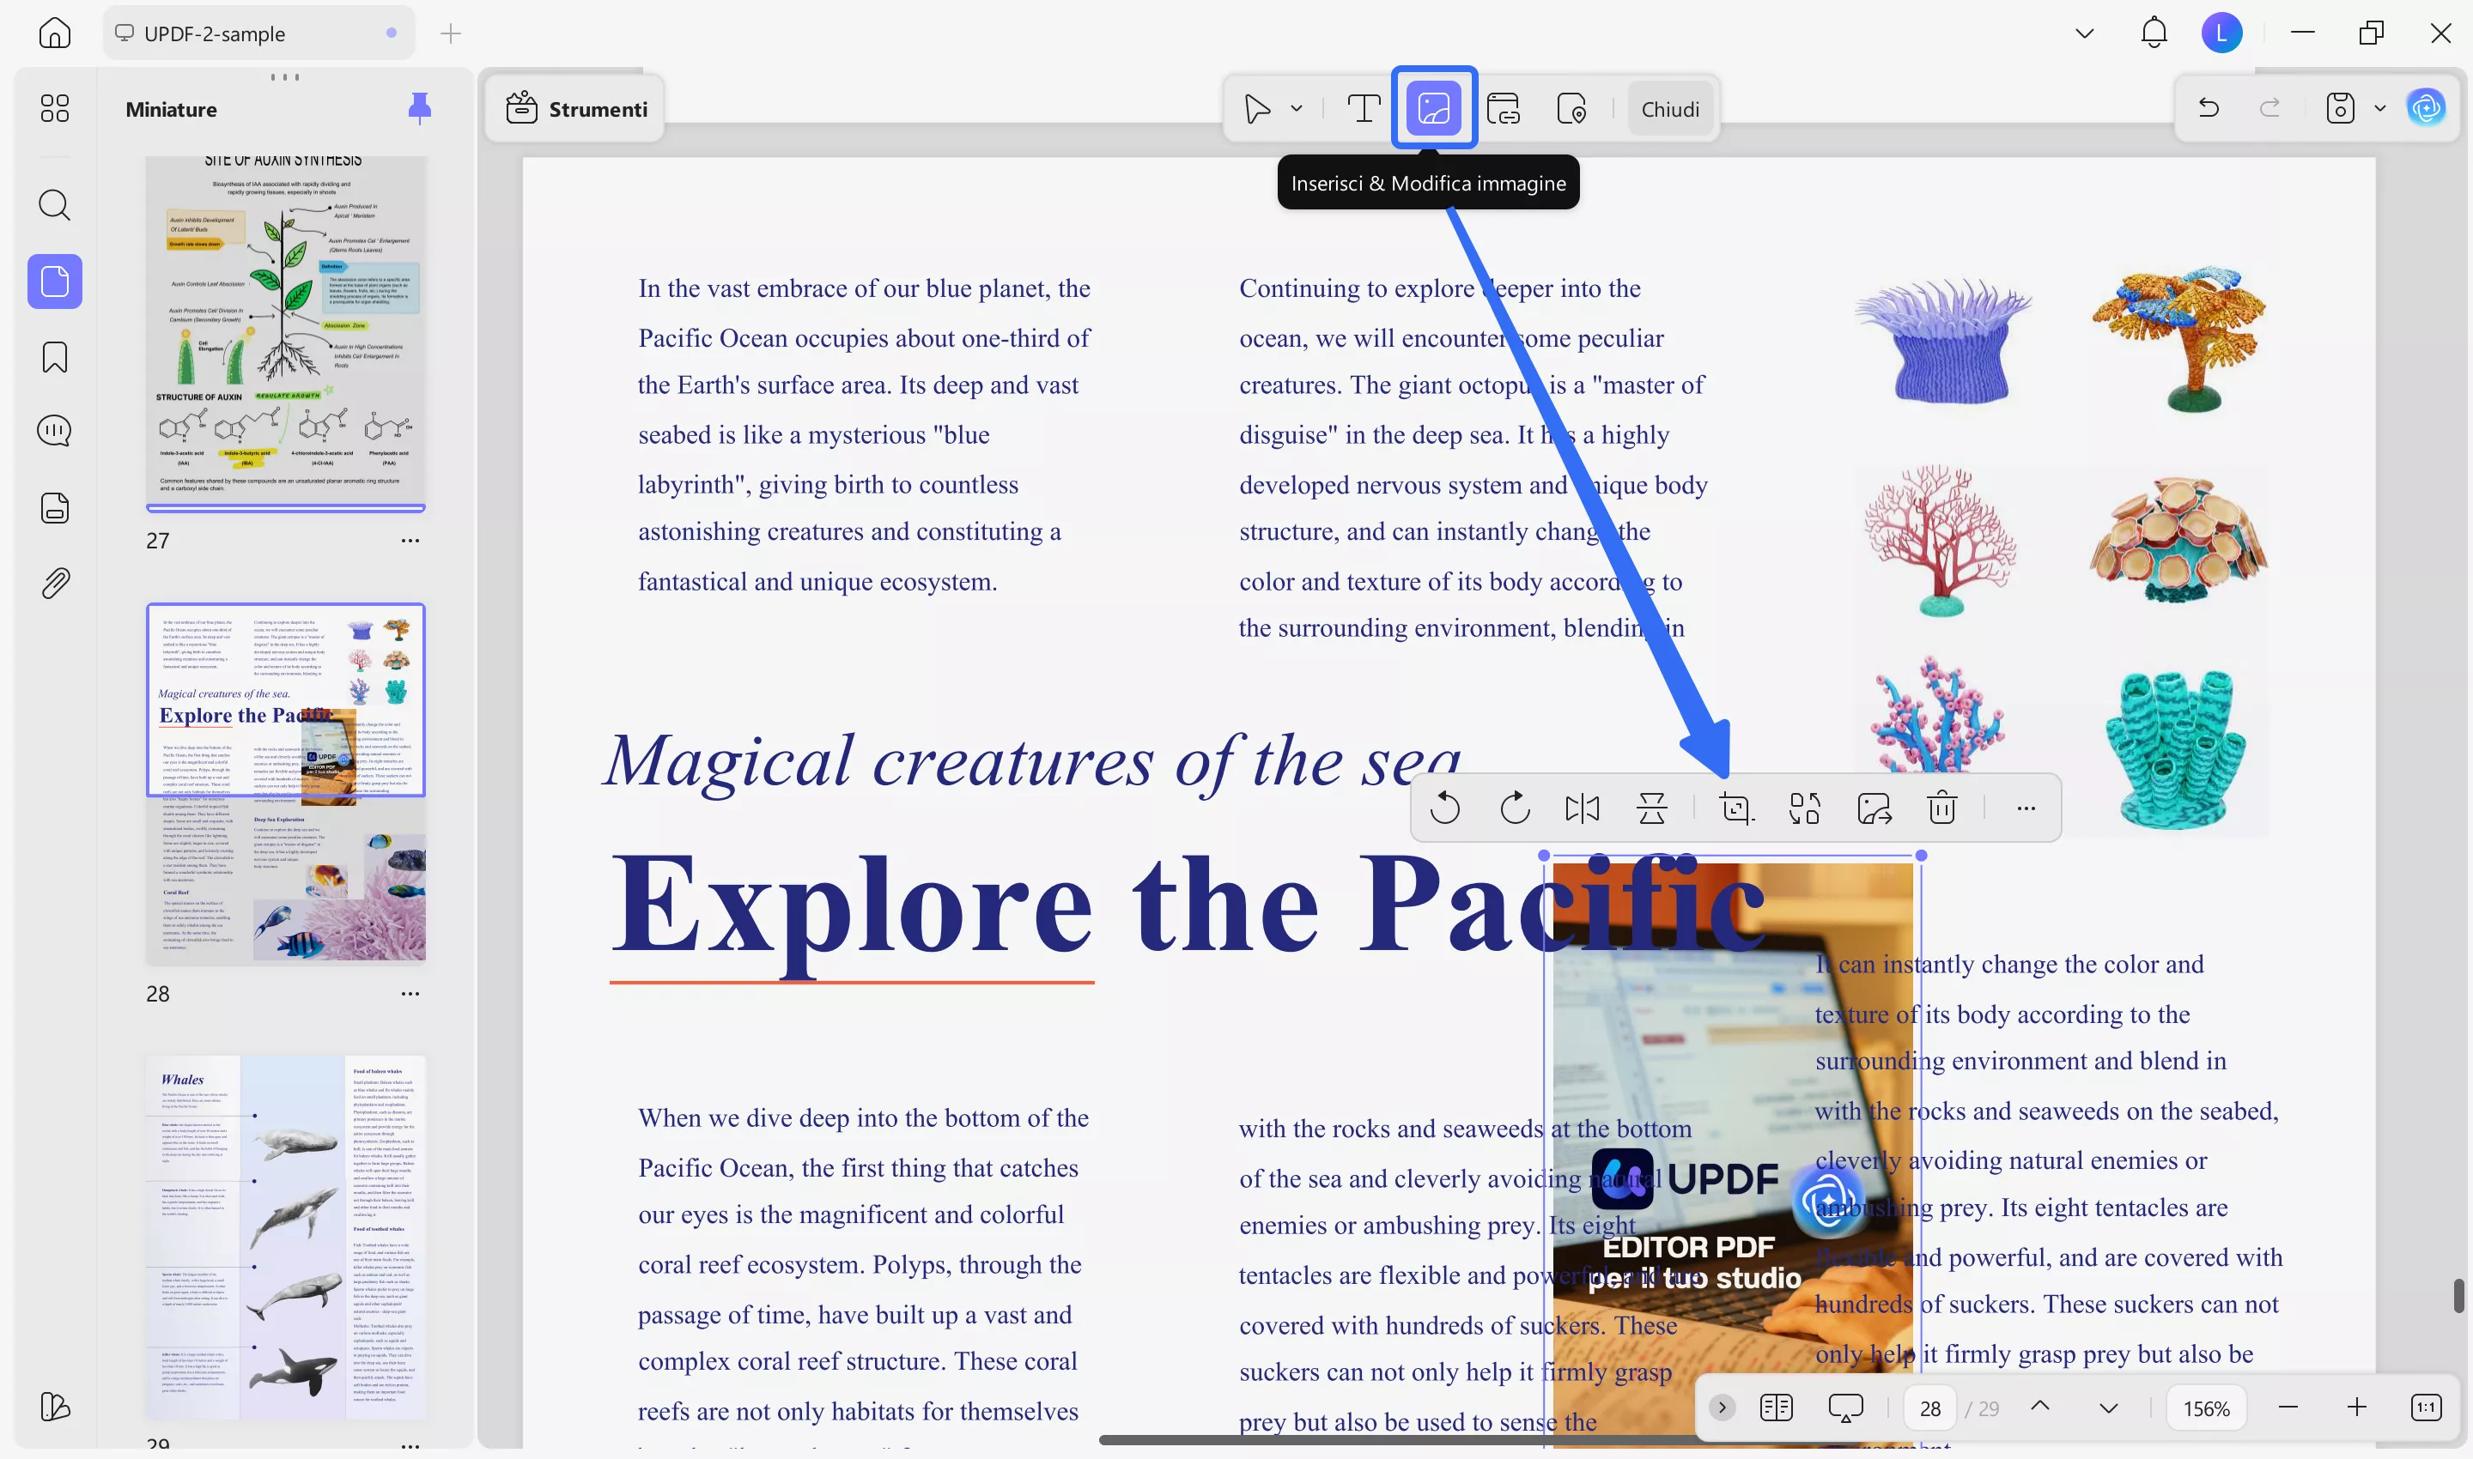The height and width of the screenshot is (1459, 2473).
Task: Open the document tab dropdown chevron
Action: 2082,33
